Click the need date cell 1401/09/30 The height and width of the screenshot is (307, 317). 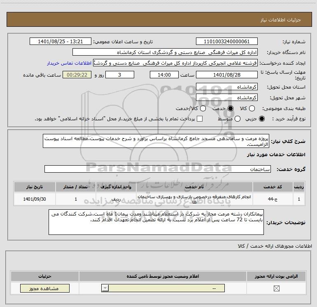click(x=35, y=199)
